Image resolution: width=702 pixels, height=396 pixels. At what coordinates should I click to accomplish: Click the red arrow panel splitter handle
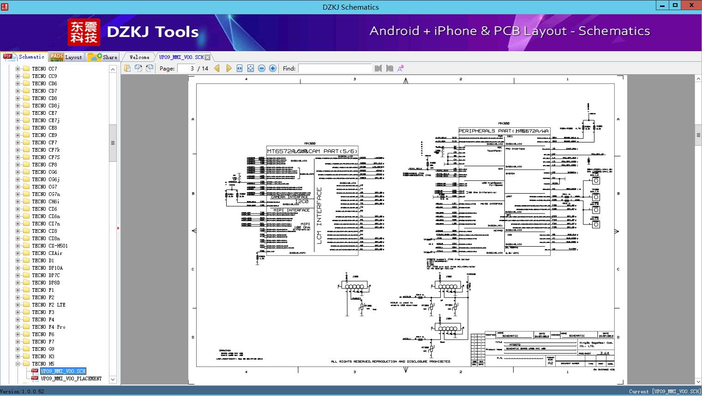coord(119,228)
